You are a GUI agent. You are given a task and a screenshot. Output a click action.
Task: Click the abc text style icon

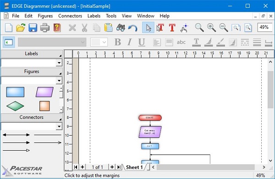(x=181, y=42)
